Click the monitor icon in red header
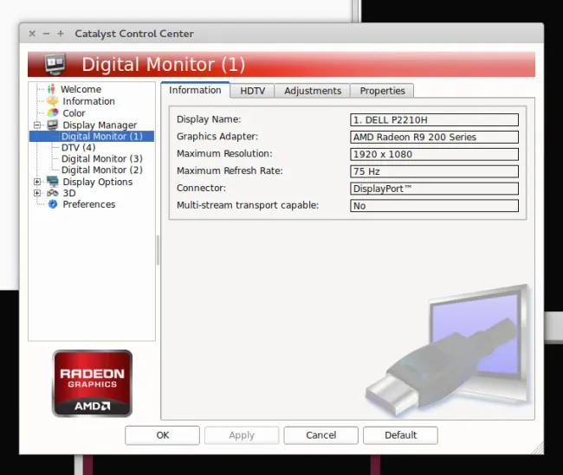The height and width of the screenshot is (475, 563). (55, 64)
